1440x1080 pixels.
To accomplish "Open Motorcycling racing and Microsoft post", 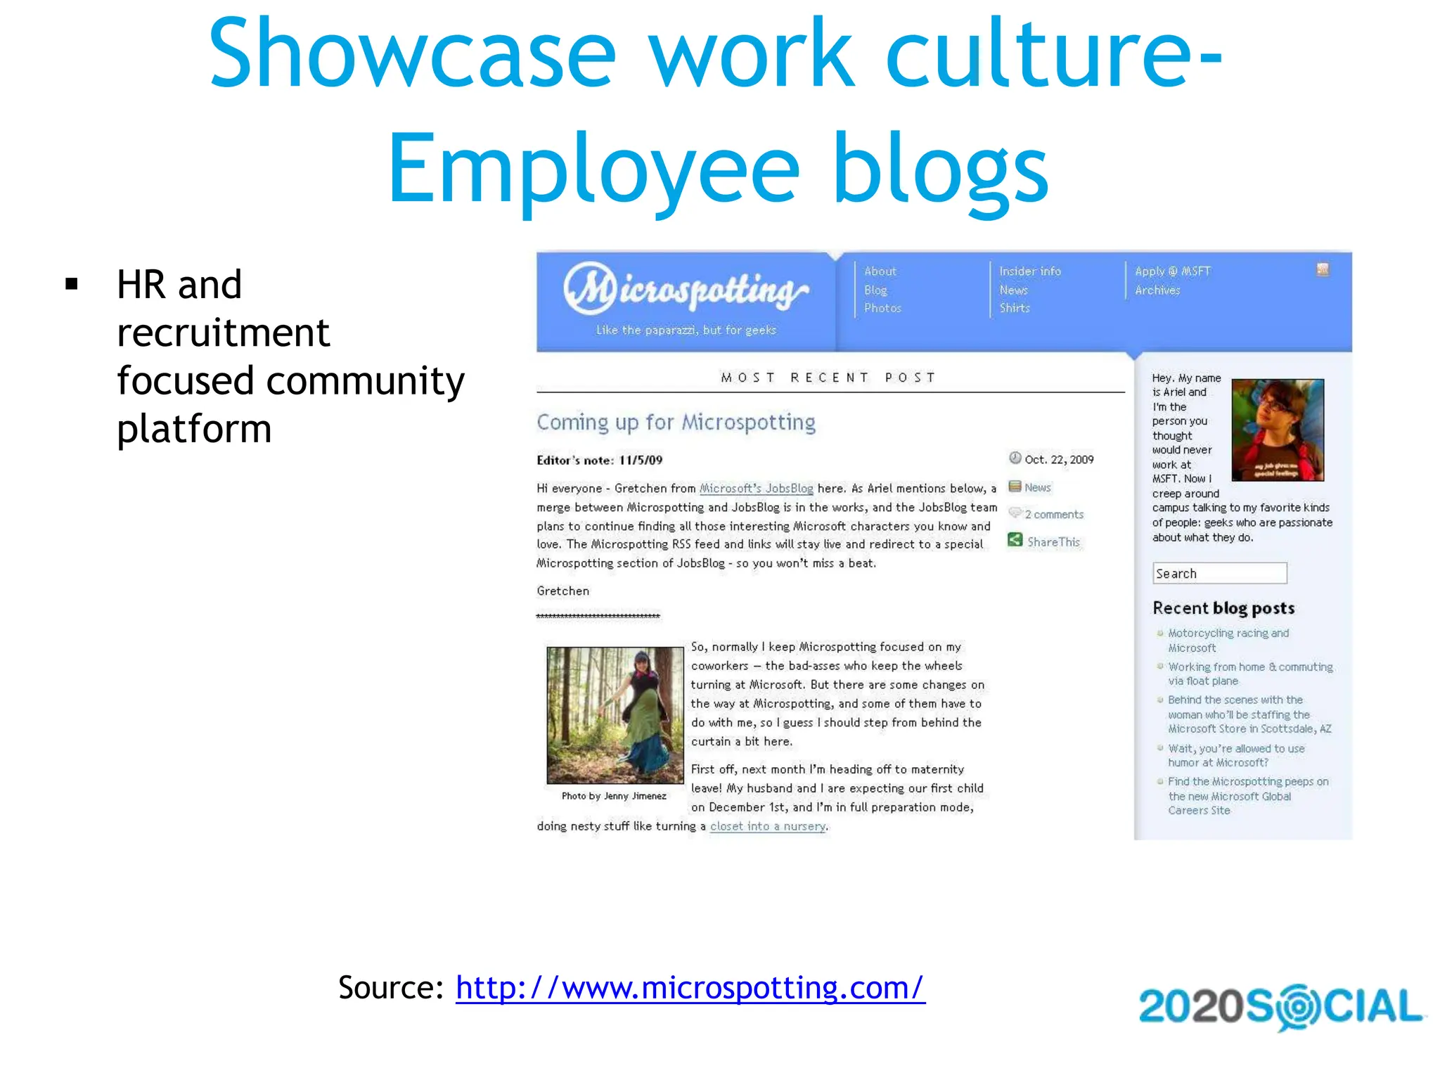I will [1228, 641].
